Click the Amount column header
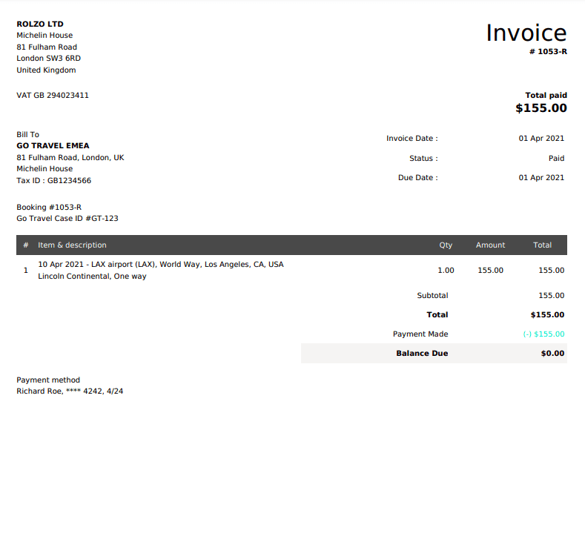Viewport: 585px width, 539px height. [x=490, y=245]
